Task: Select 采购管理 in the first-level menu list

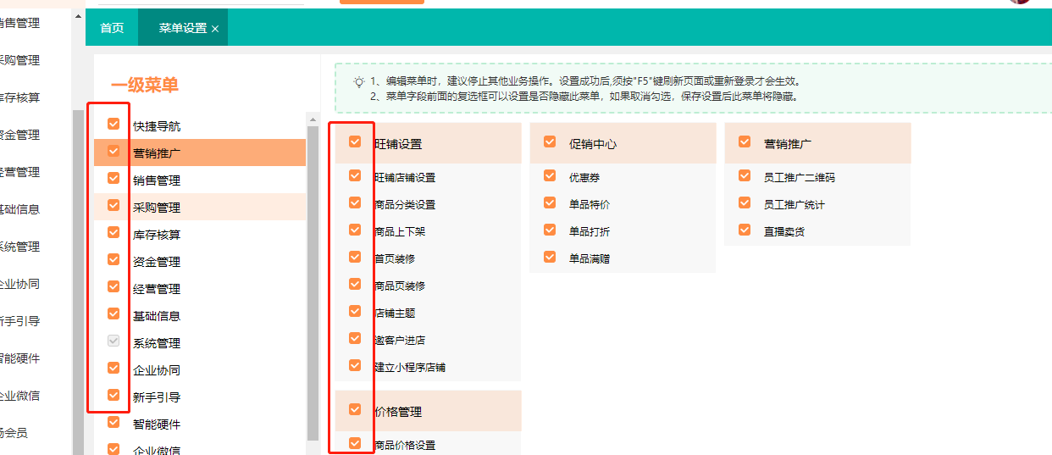Action: click(x=157, y=208)
